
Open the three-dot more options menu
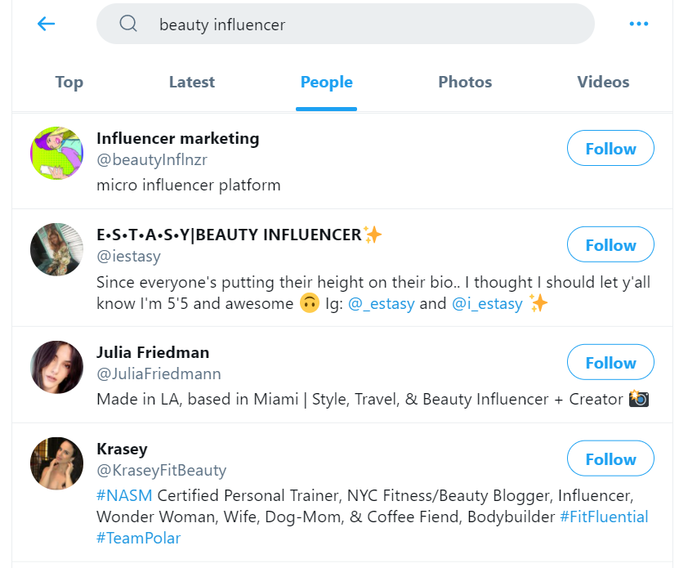click(638, 24)
